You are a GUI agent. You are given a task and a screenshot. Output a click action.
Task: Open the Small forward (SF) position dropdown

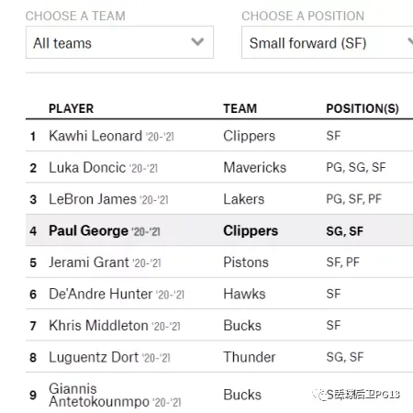pos(328,42)
